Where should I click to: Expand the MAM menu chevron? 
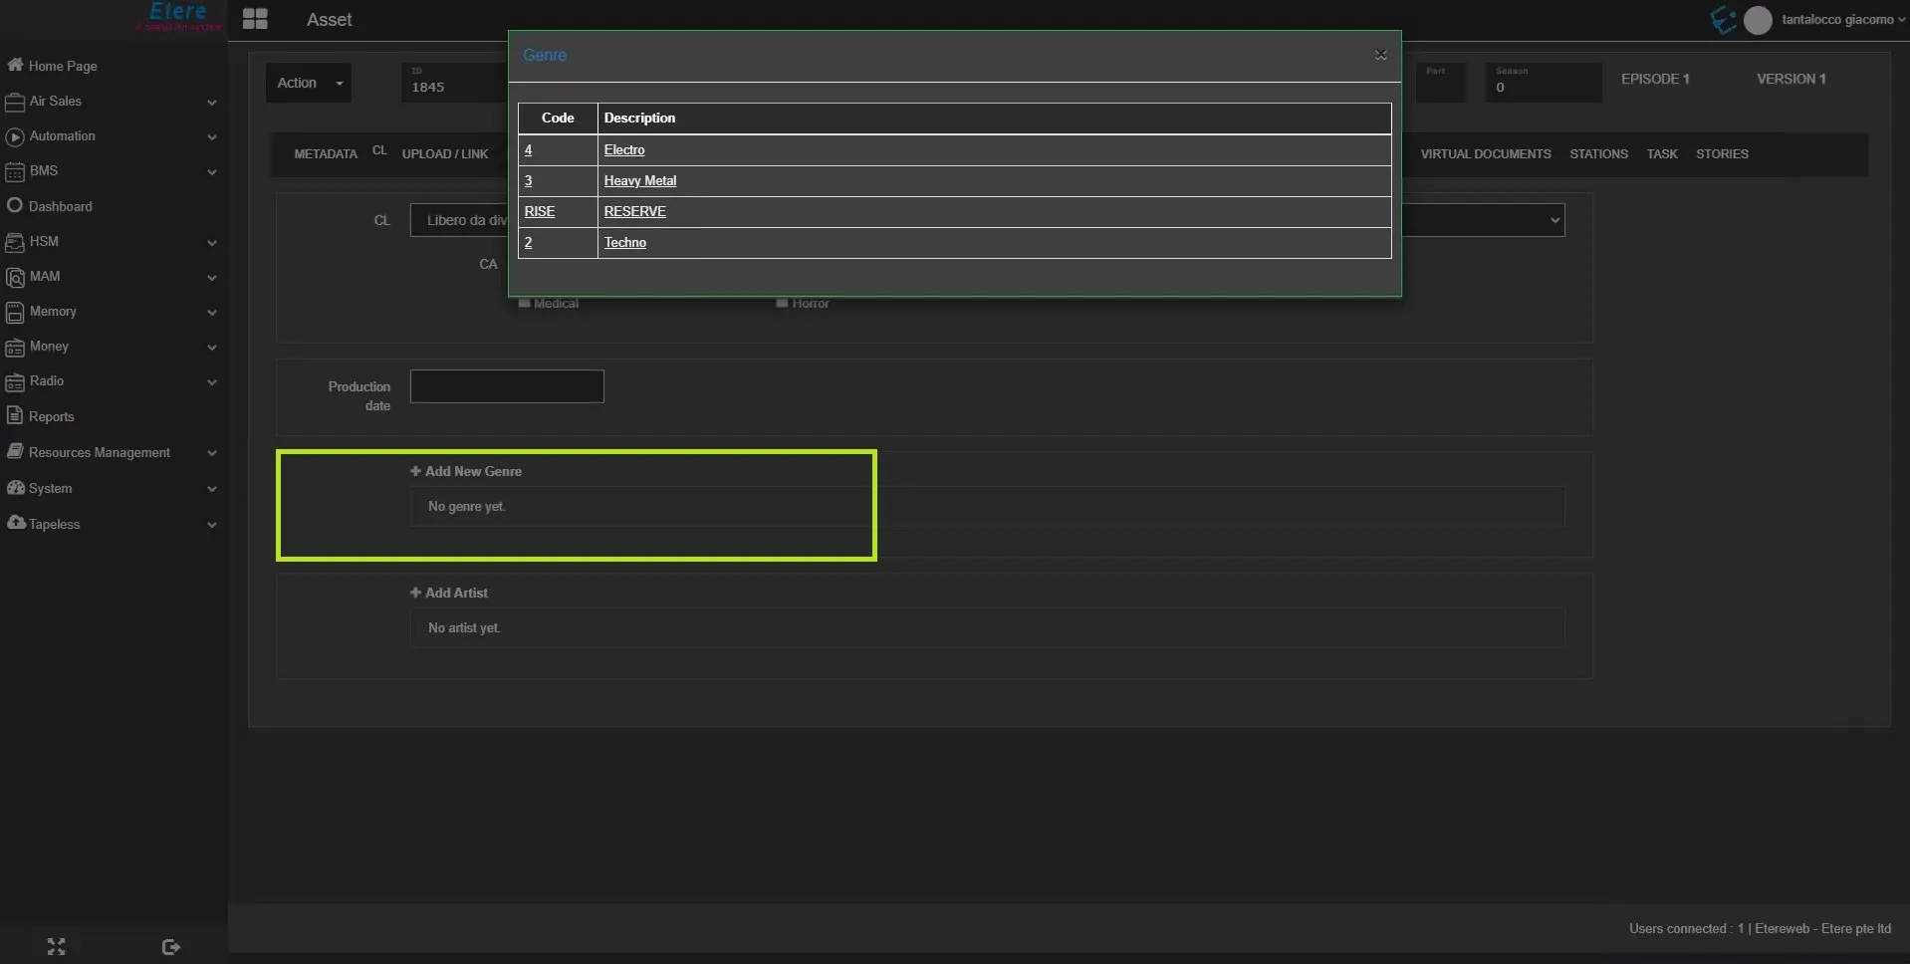tap(211, 277)
